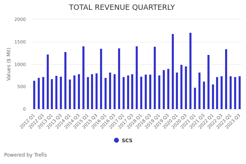
Task: Click the Total Revenue Quarterly chart title
Action: point(122,8)
